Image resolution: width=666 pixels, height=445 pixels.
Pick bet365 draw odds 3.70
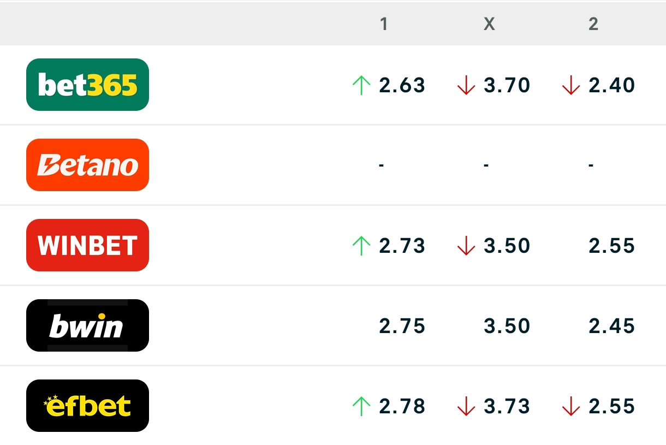[x=507, y=86]
